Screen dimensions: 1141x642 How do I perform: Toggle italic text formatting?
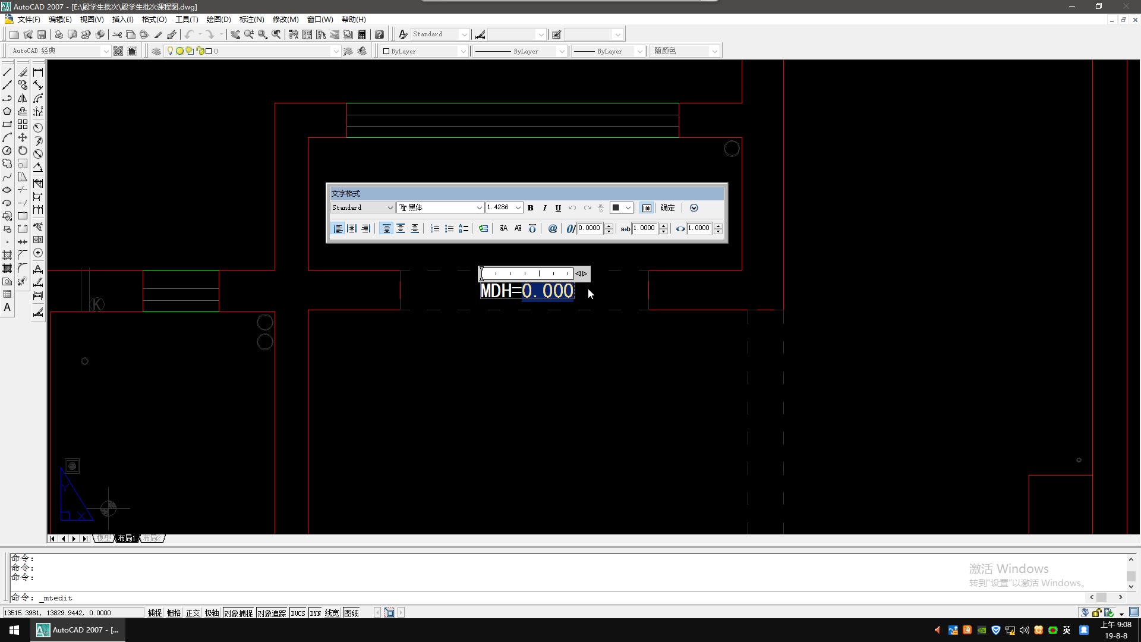pyautogui.click(x=544, y=208)
